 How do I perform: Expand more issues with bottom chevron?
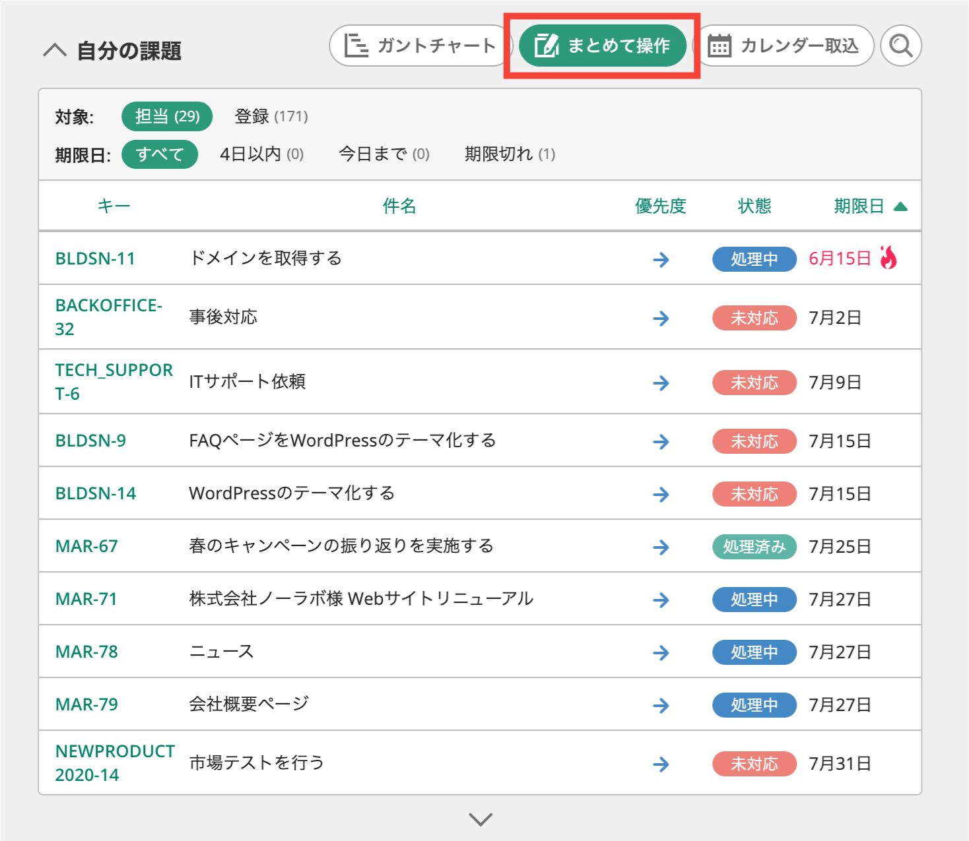(x=481, y=819)
